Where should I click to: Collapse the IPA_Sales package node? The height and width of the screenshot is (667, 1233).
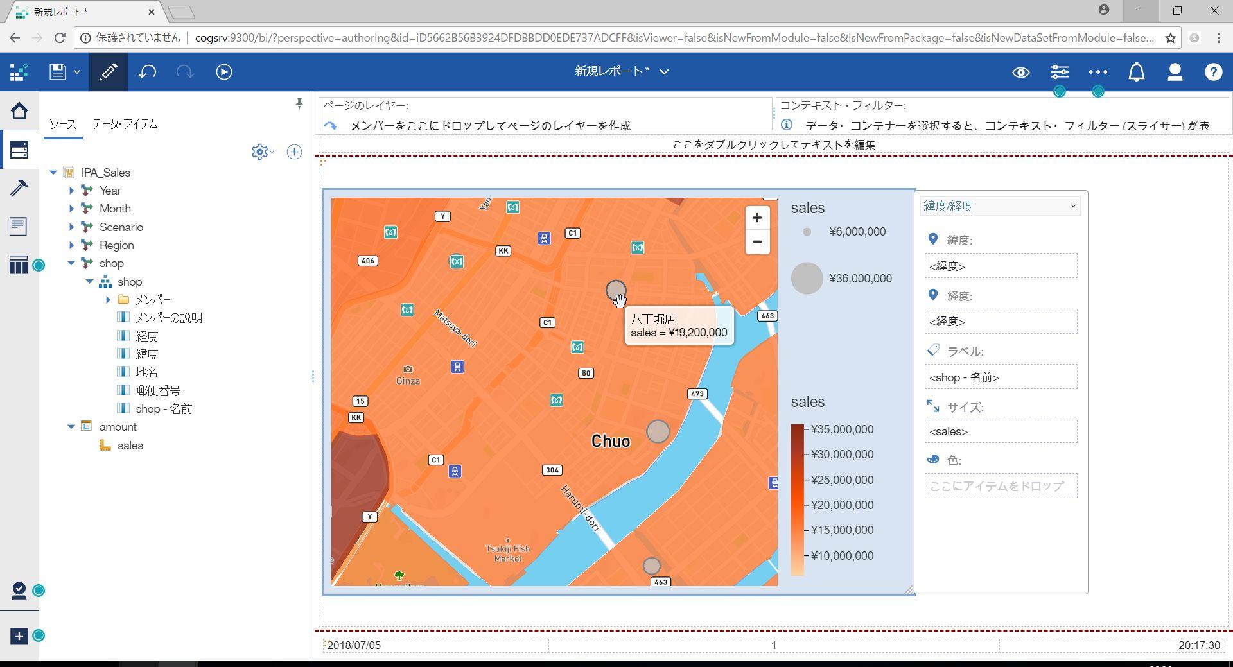tap(53, 173)
